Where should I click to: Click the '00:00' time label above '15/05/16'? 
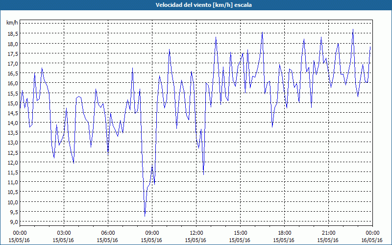click(20, 233)
